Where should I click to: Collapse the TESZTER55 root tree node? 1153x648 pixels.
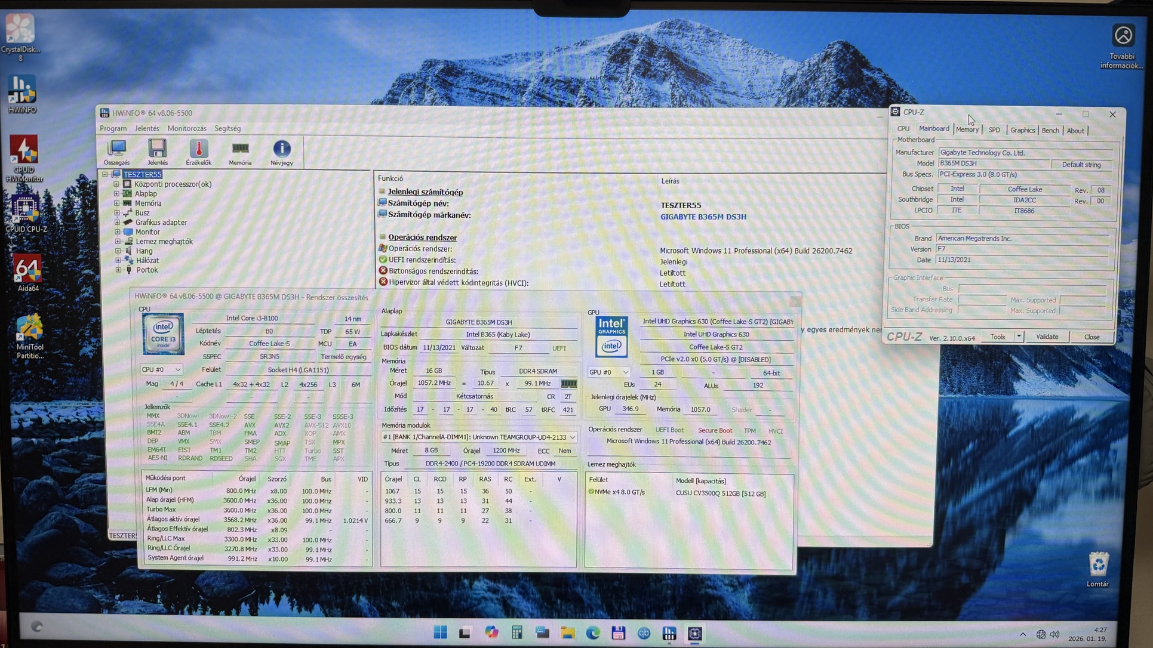(105, 174)
